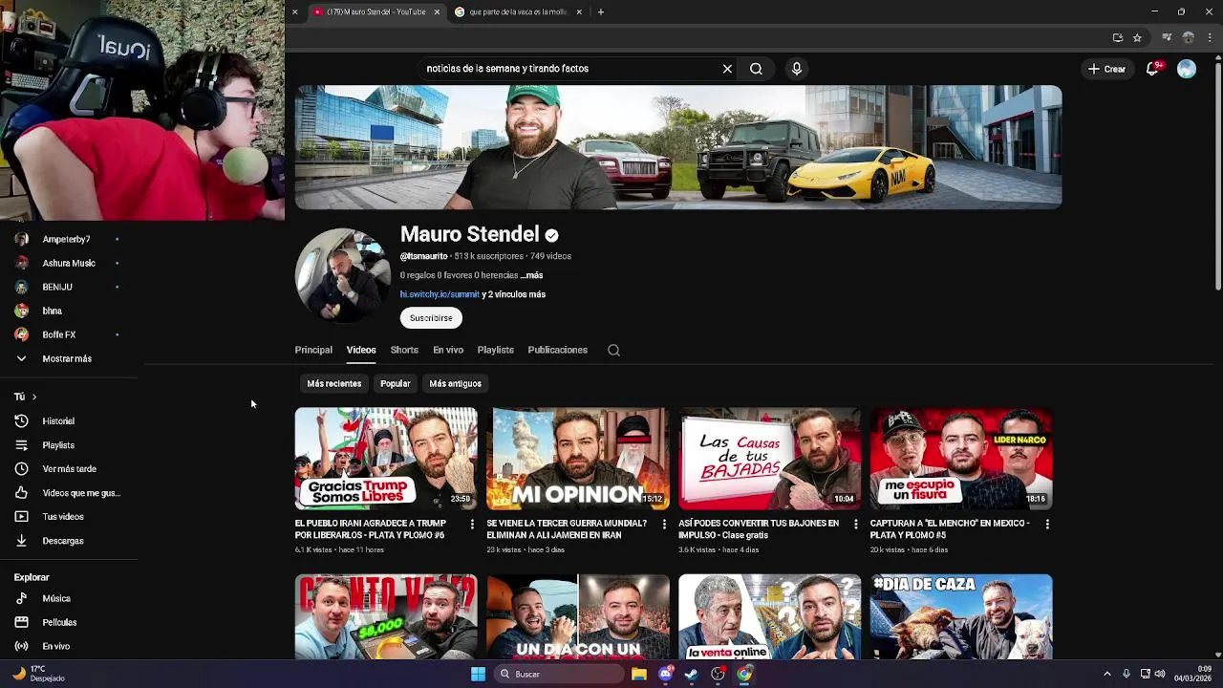Open File Explorer from taskbar
The height and width of the screenshot is (688, 1223).
[639, 674]
